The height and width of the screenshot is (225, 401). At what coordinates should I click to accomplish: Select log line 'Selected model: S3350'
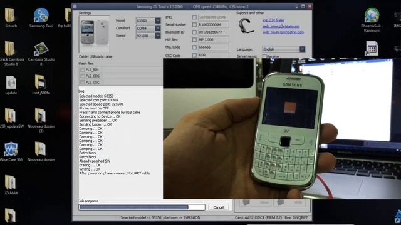[x=96, y=96]
